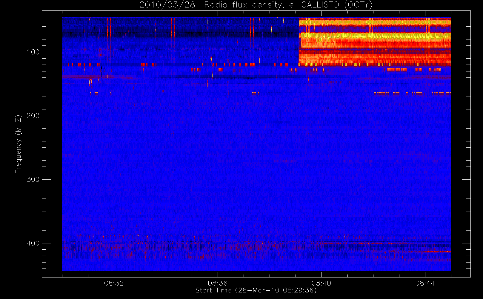Click the 'Frequency (MHz)' axis label
Image resolution: width=483 pixels, height=299 pixels.
[x=19, y=144]
